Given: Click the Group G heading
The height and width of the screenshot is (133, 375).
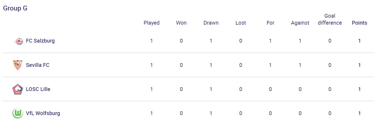Looking at the screenshot, I should coord(15,8).
